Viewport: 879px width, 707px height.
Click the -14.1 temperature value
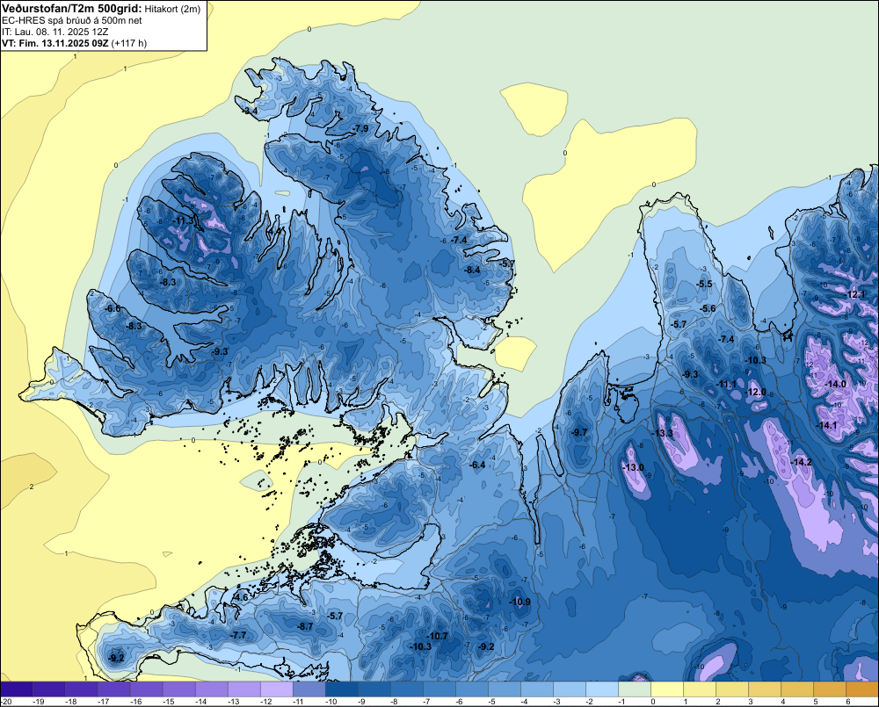point(826,425)
